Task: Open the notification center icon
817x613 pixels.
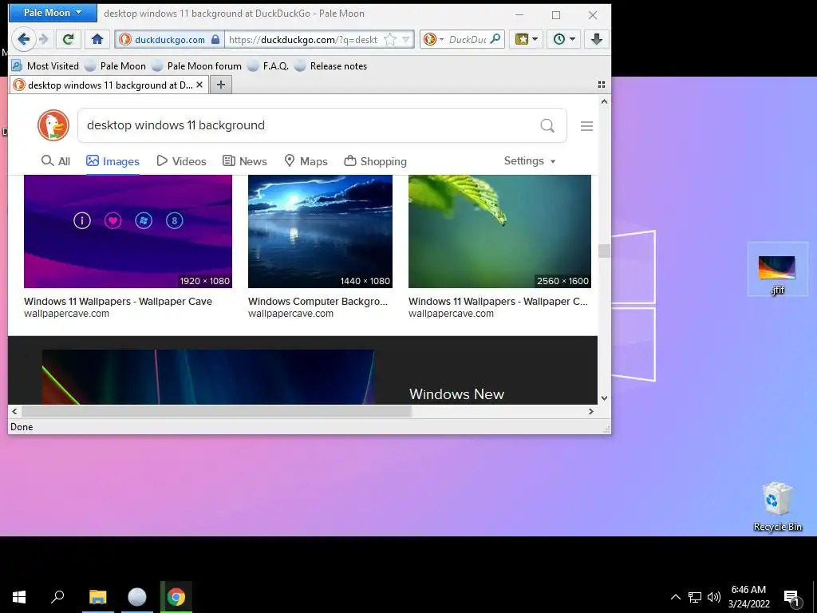Action: (x=792, y=597)
